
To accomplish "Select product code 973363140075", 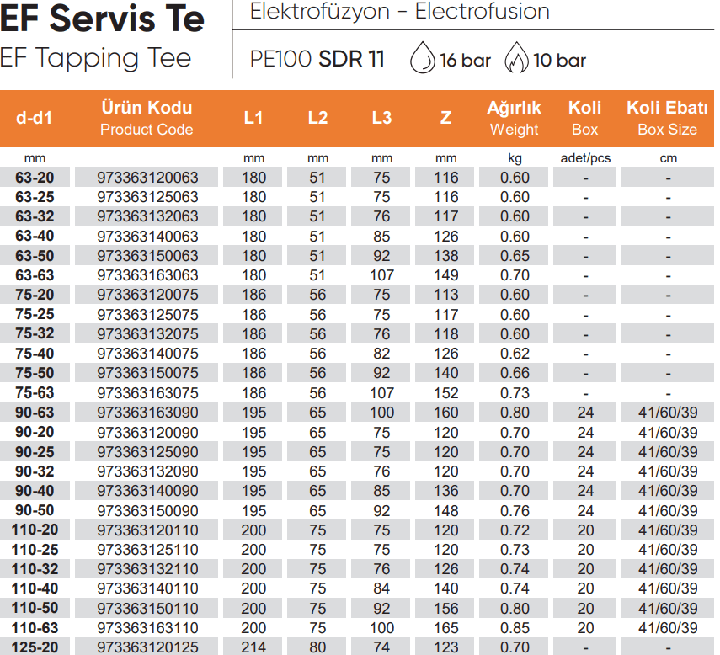I will pos(147,354).
